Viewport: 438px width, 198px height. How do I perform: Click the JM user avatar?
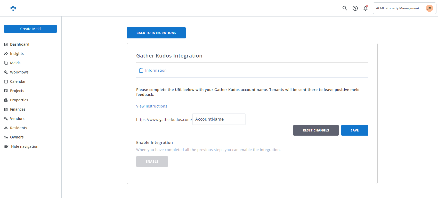click(x=429, y=8)
